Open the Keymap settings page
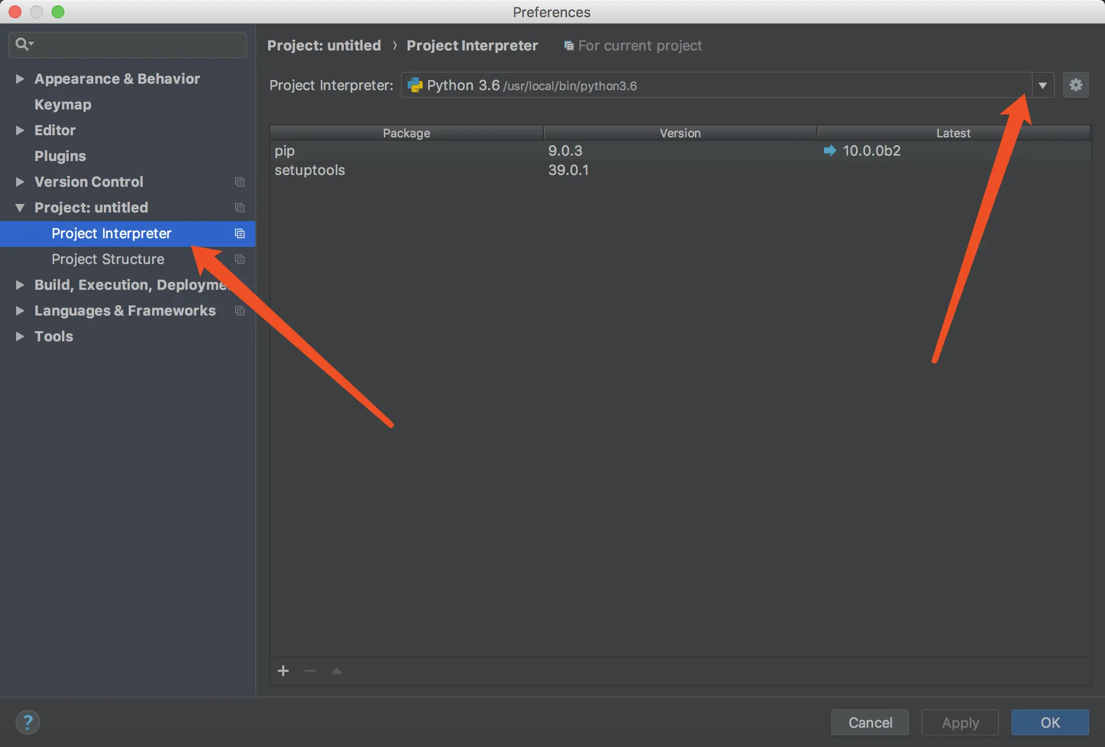The width and height of the screenshot is (1105, 747). [63, 105]
